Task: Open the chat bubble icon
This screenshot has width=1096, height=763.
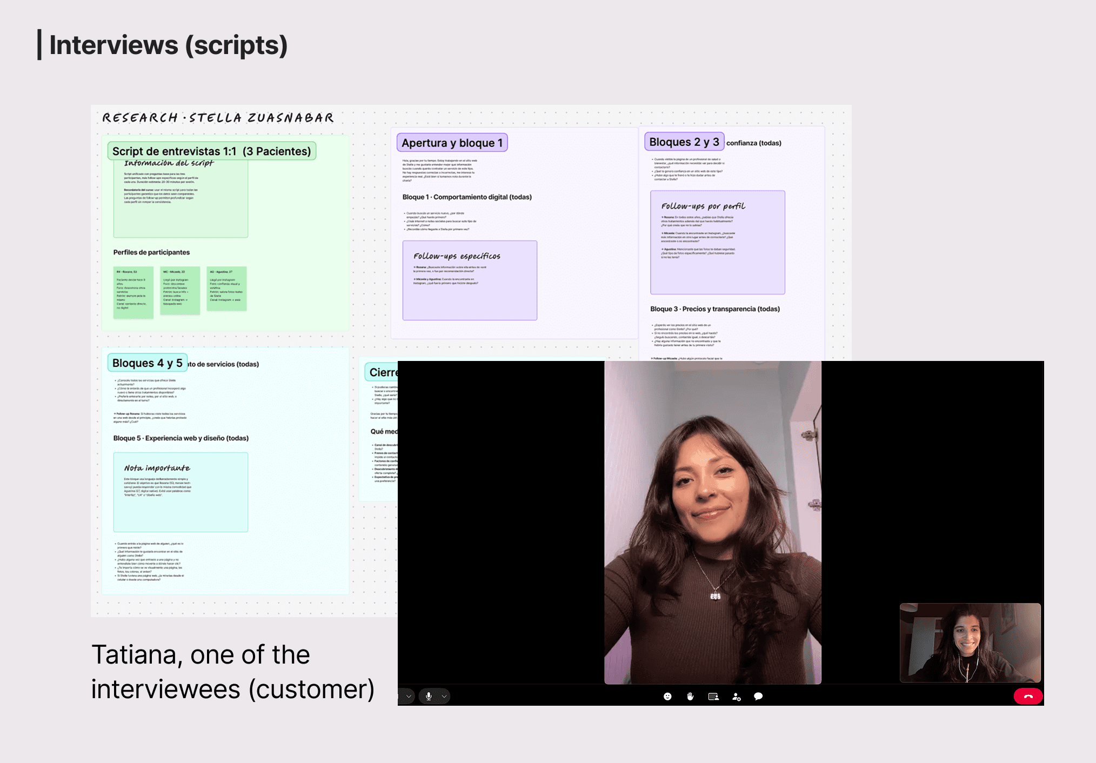Action: click(x=758, y=697)
